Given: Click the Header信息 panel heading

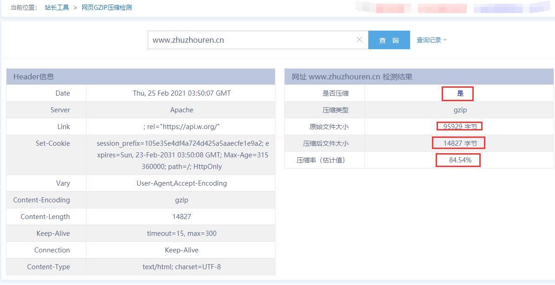Looking at the screenshot, I should pyautogui.click(x=33, y=77).
